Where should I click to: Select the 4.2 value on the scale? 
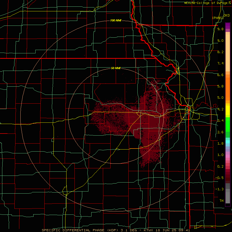pos(220,109)
